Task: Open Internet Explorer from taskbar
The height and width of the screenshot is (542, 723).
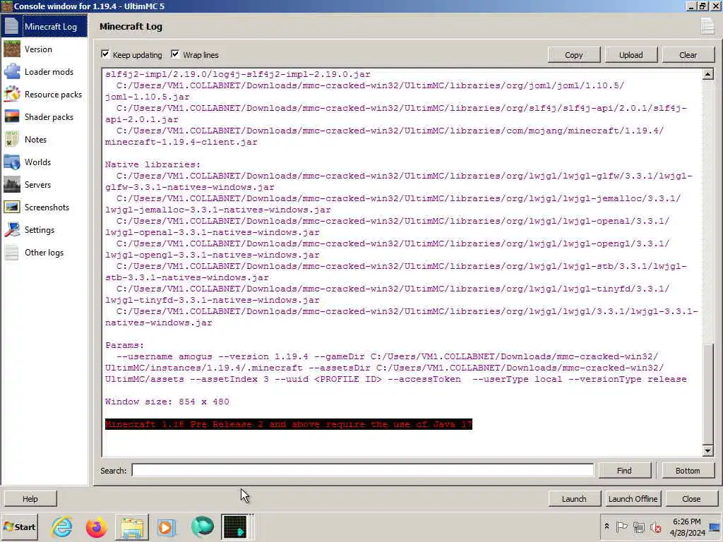Action: click(x=61, y=526)
